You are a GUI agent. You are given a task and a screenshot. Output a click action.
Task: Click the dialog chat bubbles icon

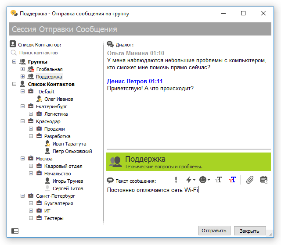click(110, 44)
